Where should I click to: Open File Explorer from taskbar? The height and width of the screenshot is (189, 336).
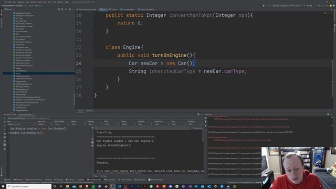tap(68, 186)
